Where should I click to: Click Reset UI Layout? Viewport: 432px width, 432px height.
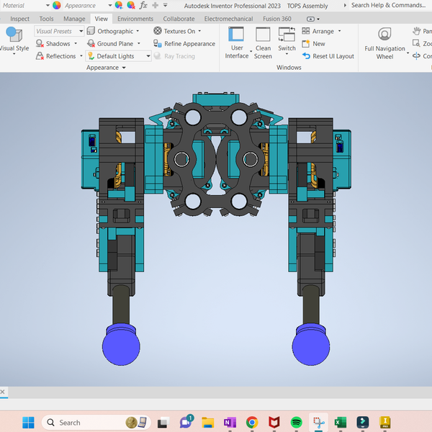click(328, 56)
